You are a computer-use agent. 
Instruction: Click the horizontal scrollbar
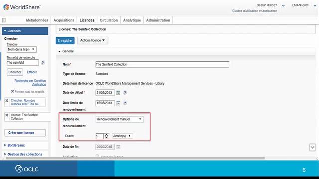(135, 158)
